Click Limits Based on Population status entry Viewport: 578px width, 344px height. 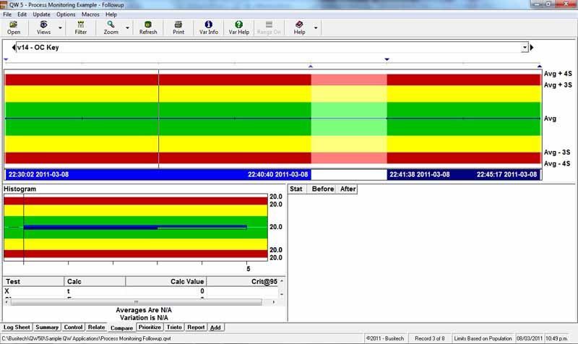click(483, 338)
